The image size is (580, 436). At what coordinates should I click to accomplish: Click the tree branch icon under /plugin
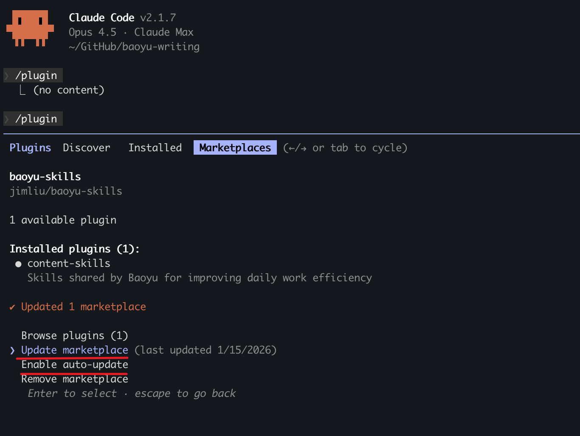tap(23, 89)
